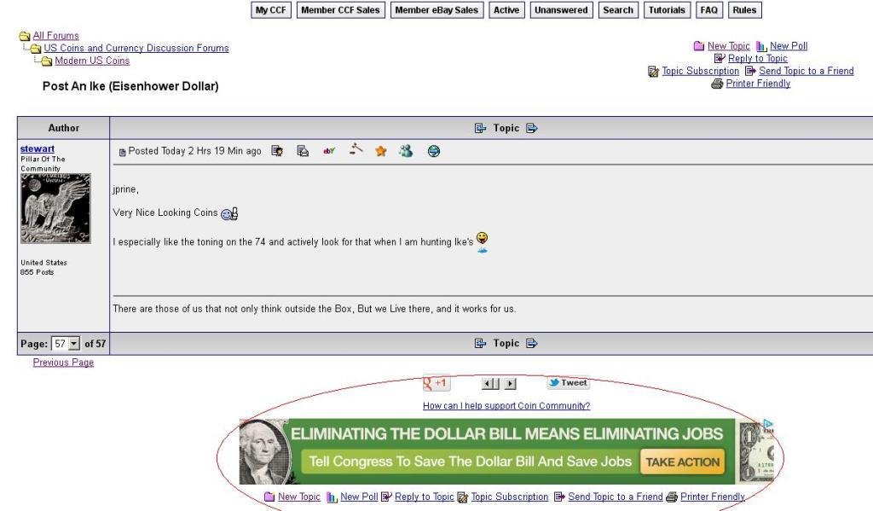This screenshot has width=873, height=511.
Task: Click the top Printer Friendly printer icon
Action: [x=717, y=84]
